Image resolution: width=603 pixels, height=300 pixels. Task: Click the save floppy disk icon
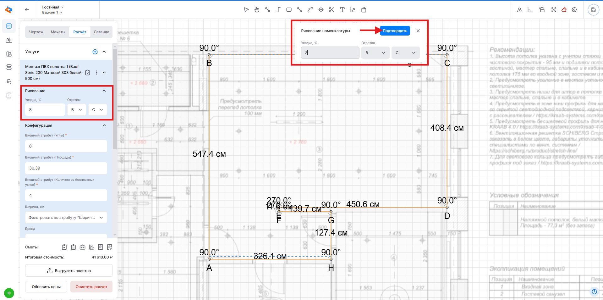[x=593, y=10]
